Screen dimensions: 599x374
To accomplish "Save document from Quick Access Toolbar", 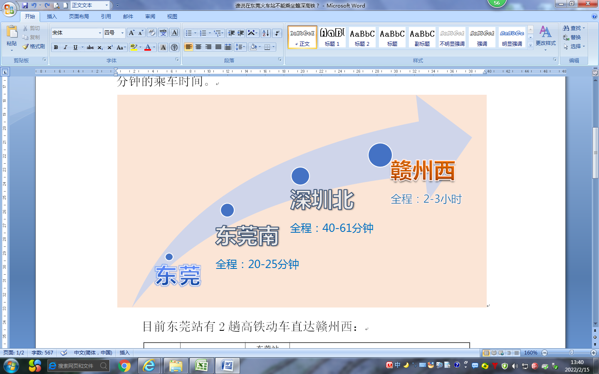I will click(x=25, y=5).
